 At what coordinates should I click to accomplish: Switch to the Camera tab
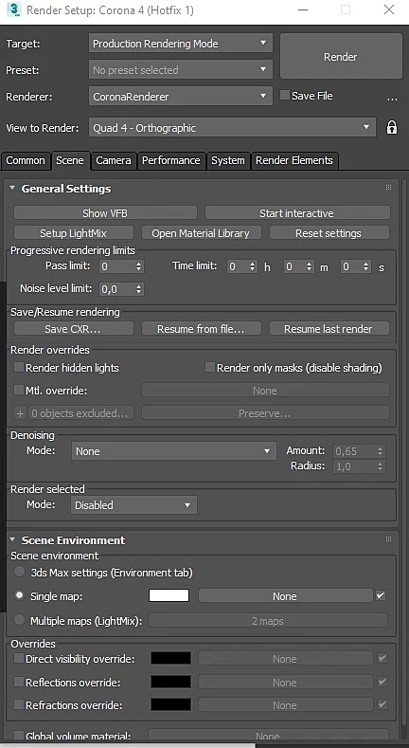pyautogui.click(x=114, y=161)
